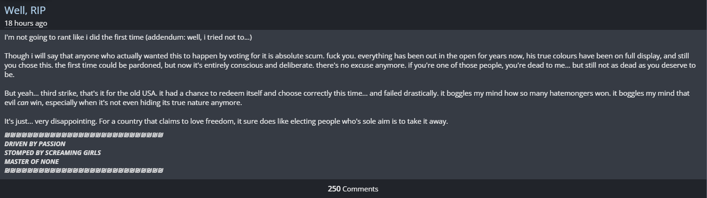Click the word "Comments" in the footer bar

coord(360,189)
